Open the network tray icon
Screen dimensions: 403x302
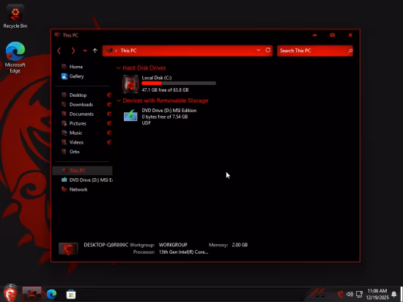click(359, 294)
